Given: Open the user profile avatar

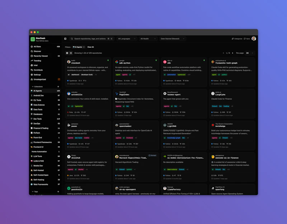Looking at the screenshot, I should point(254,39).
